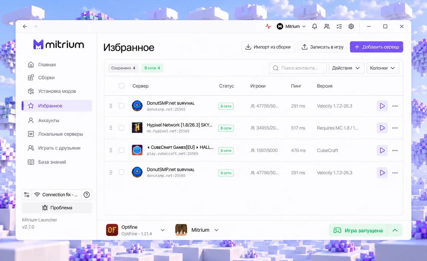Open the Действия dropdown

click(x=346, y=68)
